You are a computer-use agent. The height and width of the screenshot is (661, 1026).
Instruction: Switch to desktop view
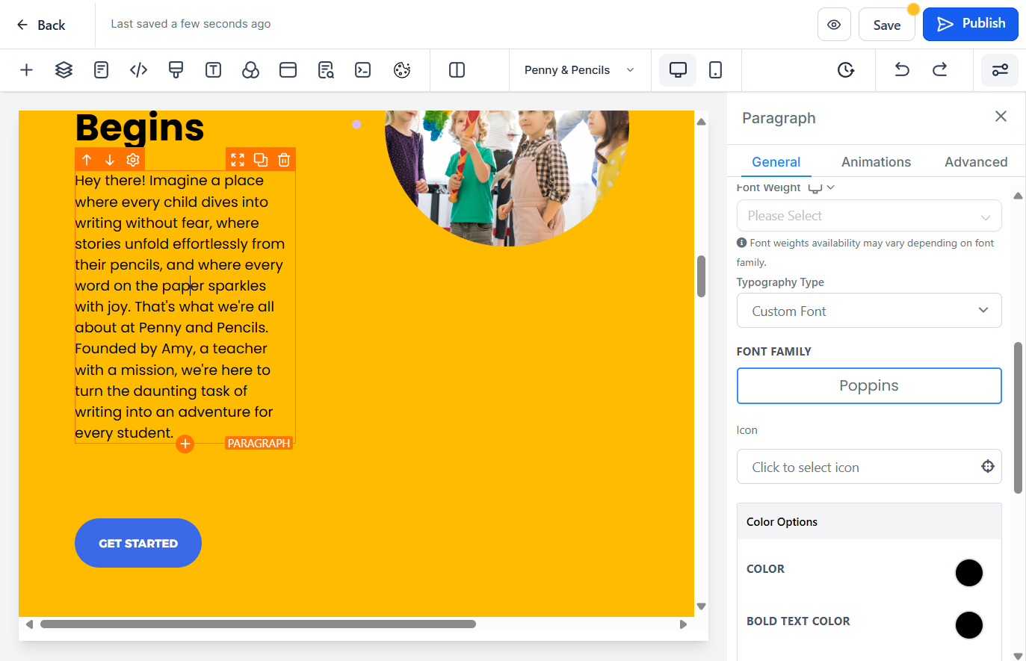[678, 70]
